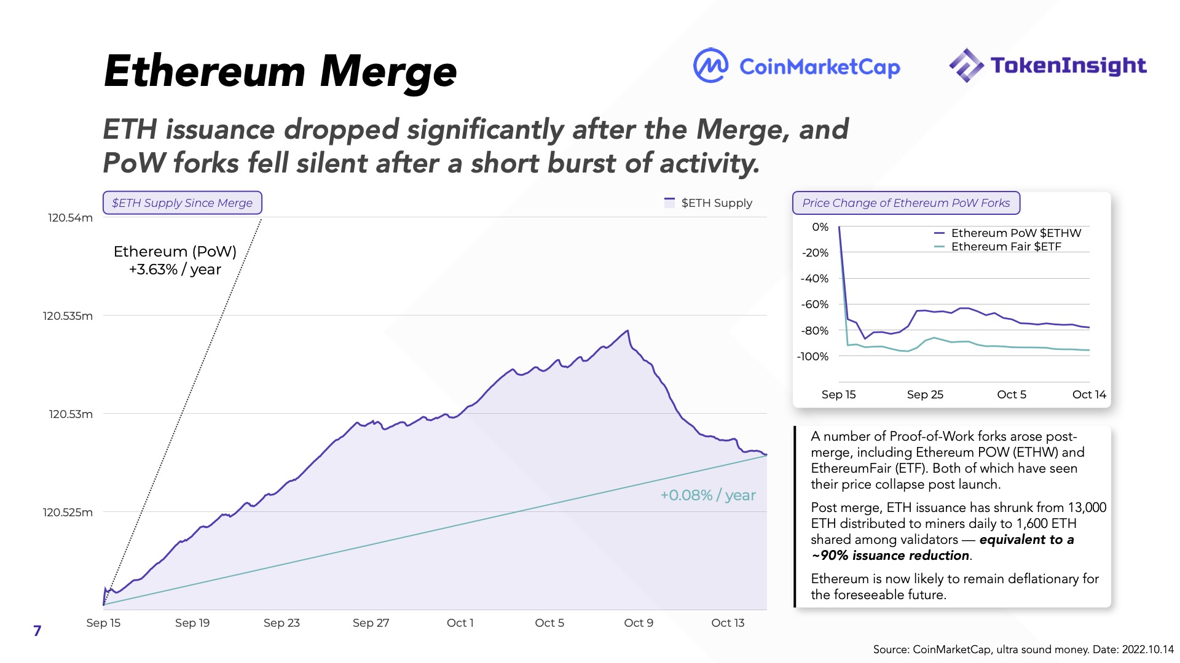
Task: Click the CoinMarketCap logo icon
Action: point(710,66)
